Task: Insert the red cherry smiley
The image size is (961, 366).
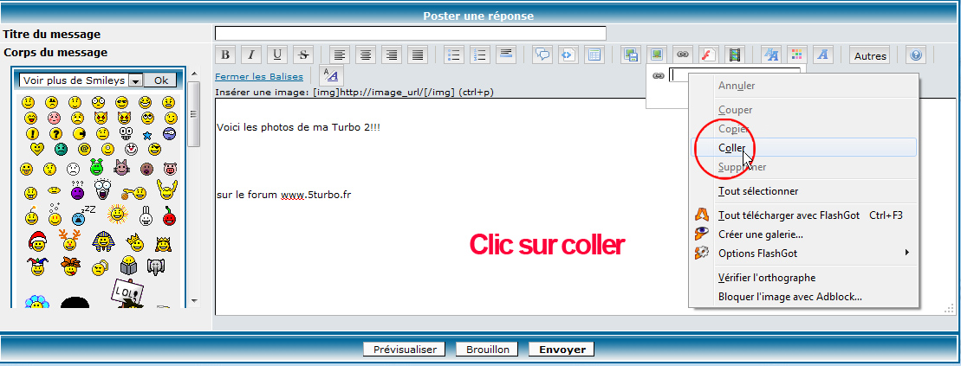Action: [x=170, y=215]
